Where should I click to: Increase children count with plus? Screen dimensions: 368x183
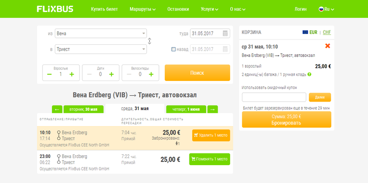tap(111, 74)
